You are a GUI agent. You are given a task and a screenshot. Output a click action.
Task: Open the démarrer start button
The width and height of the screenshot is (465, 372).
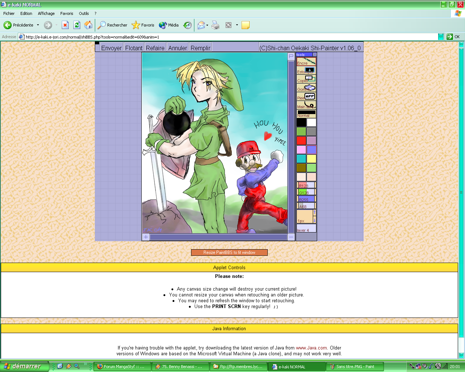click(24, 366)
